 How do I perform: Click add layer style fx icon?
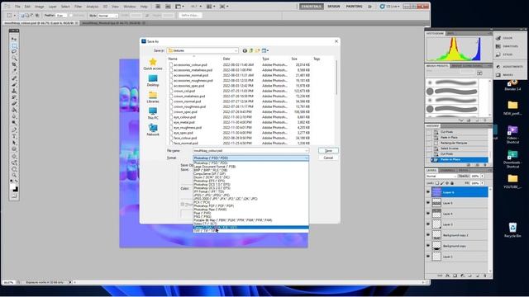(448, 276)
